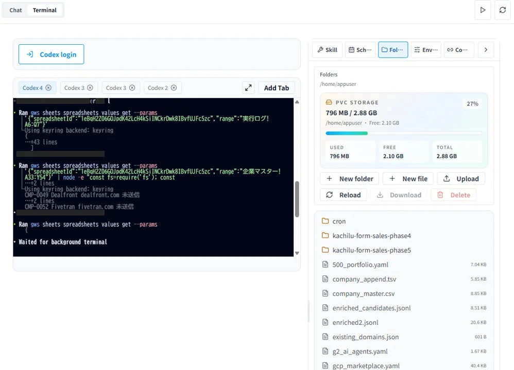The width and height of the screenshot is (514, 370).
Task: Run the session with the play icon
Action: [483, 10]
